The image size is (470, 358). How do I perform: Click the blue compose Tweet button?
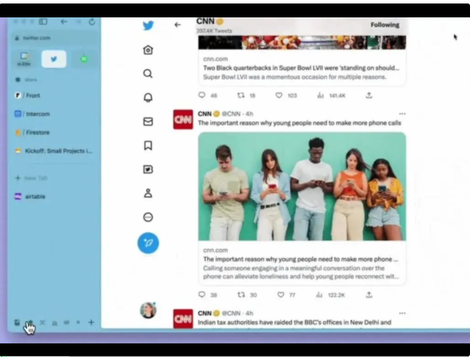[148, 243]
